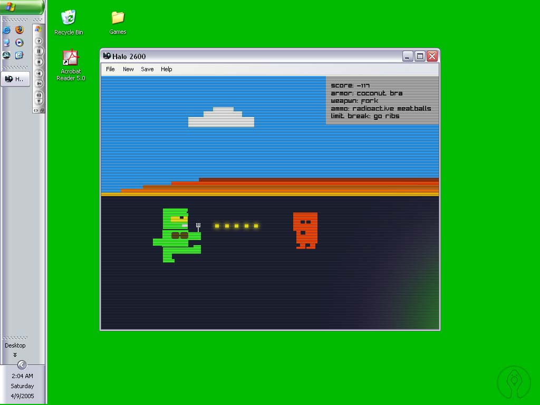Launch Internet Explorer from Quick Launch
Viewport: 540px width, 405px height.
coord(6,30)
